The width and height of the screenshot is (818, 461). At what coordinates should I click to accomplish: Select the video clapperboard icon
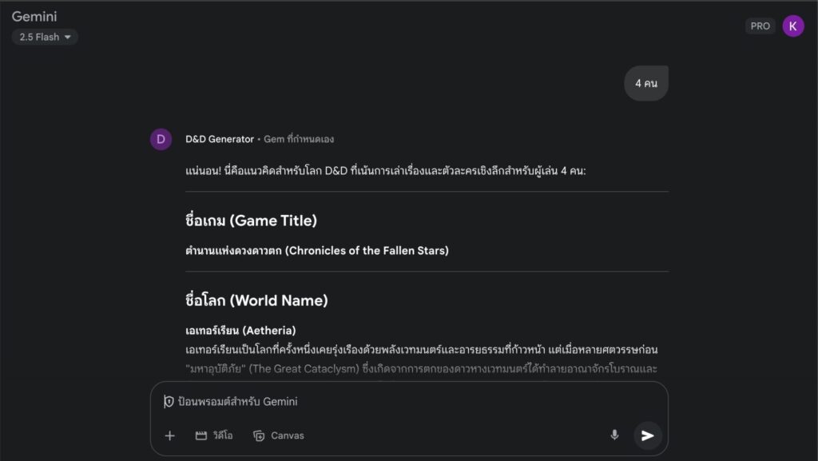(x=201, y=435)
